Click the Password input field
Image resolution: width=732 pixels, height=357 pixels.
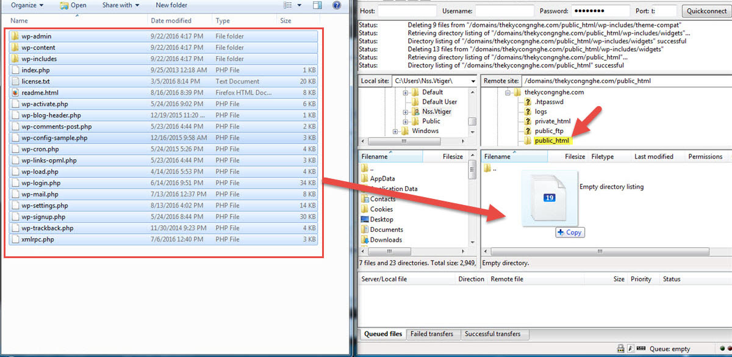pyautogui.click(x=601, y=10)
